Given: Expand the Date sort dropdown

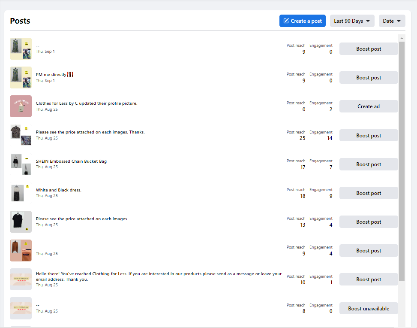Looking at the screenshot, I should [392, 21].
